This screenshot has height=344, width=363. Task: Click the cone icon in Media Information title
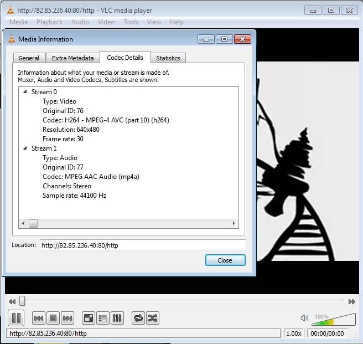[12, 39]
